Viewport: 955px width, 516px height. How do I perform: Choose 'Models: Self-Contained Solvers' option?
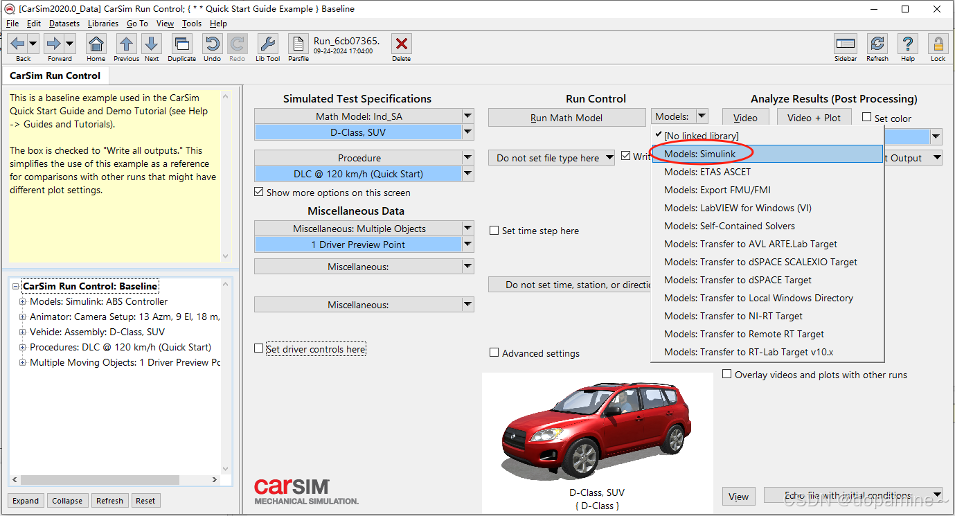[767, 226]
